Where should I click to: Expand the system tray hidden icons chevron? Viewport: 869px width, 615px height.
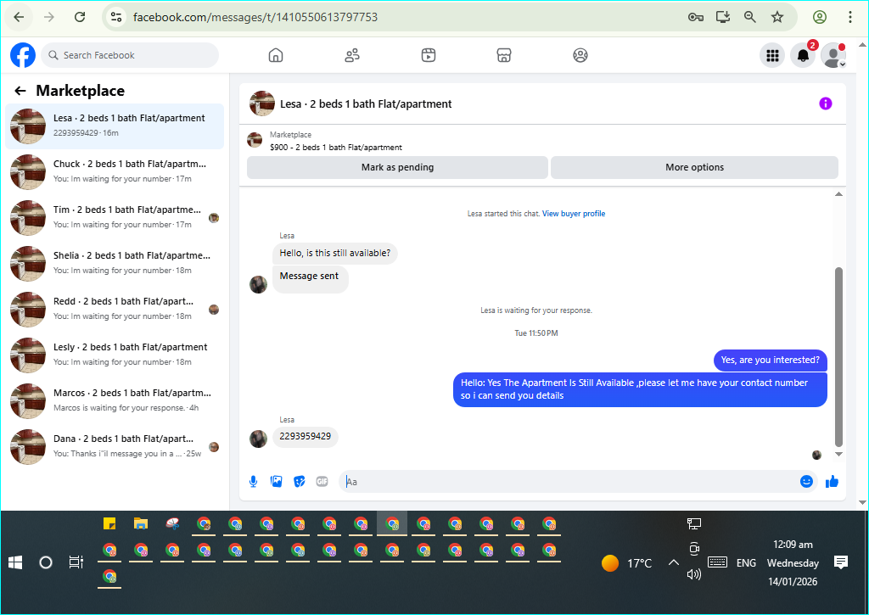tap(673, 563)
